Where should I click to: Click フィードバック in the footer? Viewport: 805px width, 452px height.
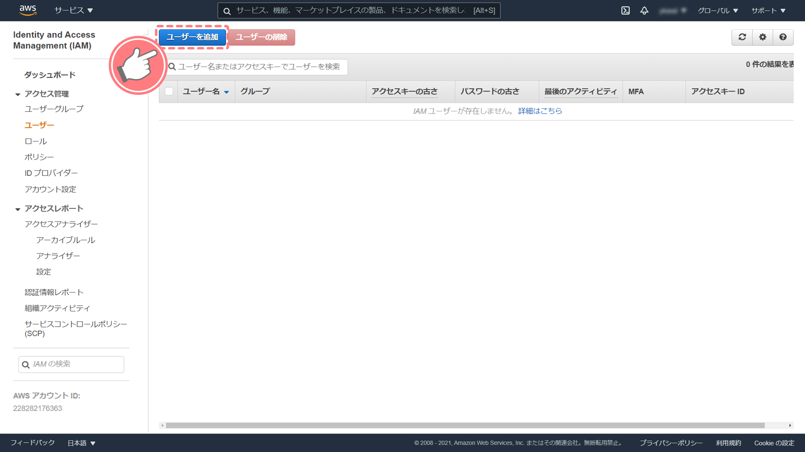point(33,442)
